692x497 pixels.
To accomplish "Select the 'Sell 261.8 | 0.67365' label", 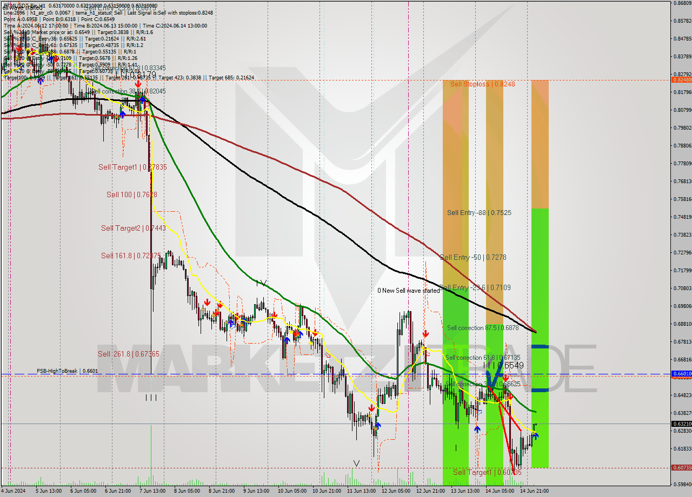I will [128, 354].
